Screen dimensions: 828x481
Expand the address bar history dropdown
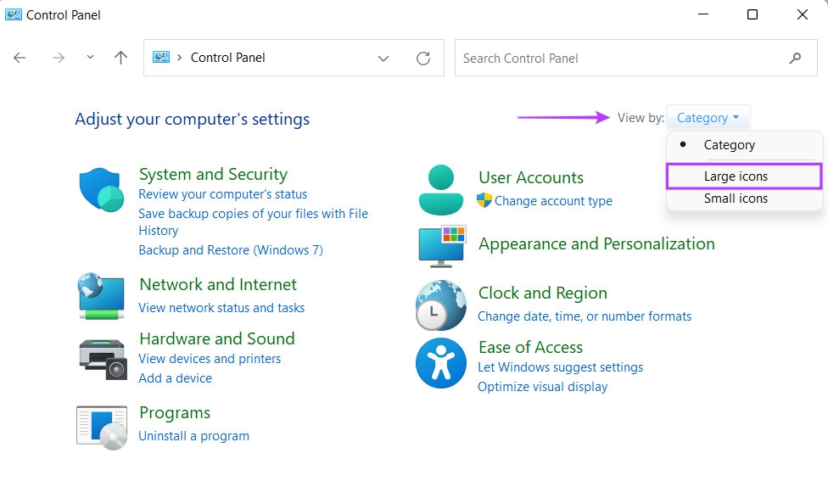click(x=383, y=58)
